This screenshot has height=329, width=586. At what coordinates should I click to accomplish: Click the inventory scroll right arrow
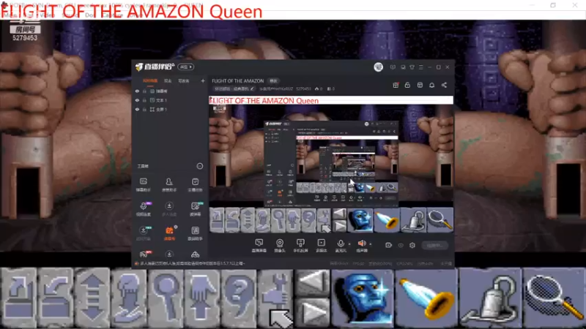312,313
